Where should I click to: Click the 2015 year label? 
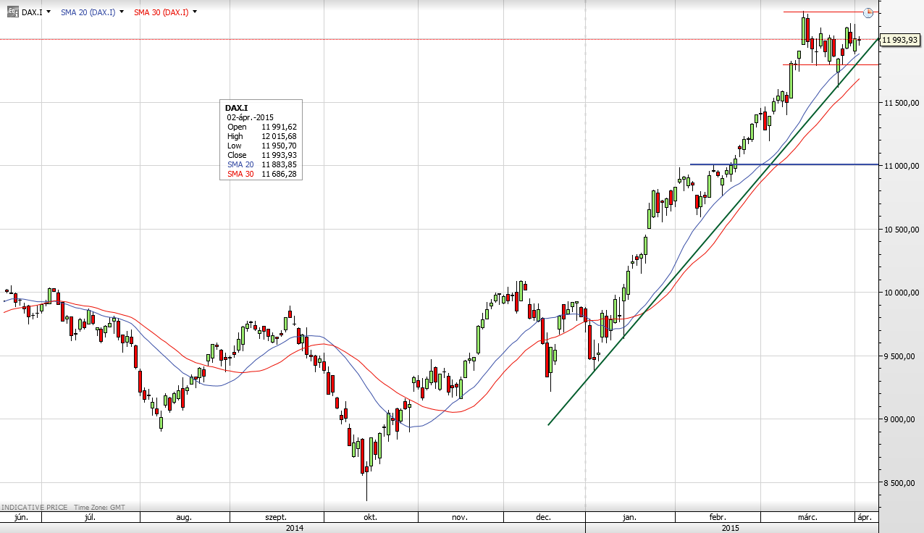coord(731,528)
